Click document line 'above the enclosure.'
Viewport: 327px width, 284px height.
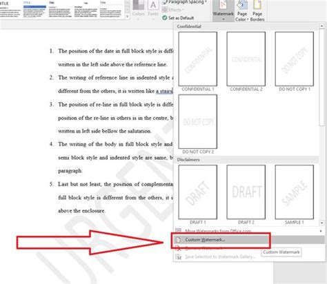[x=81, y=211]
